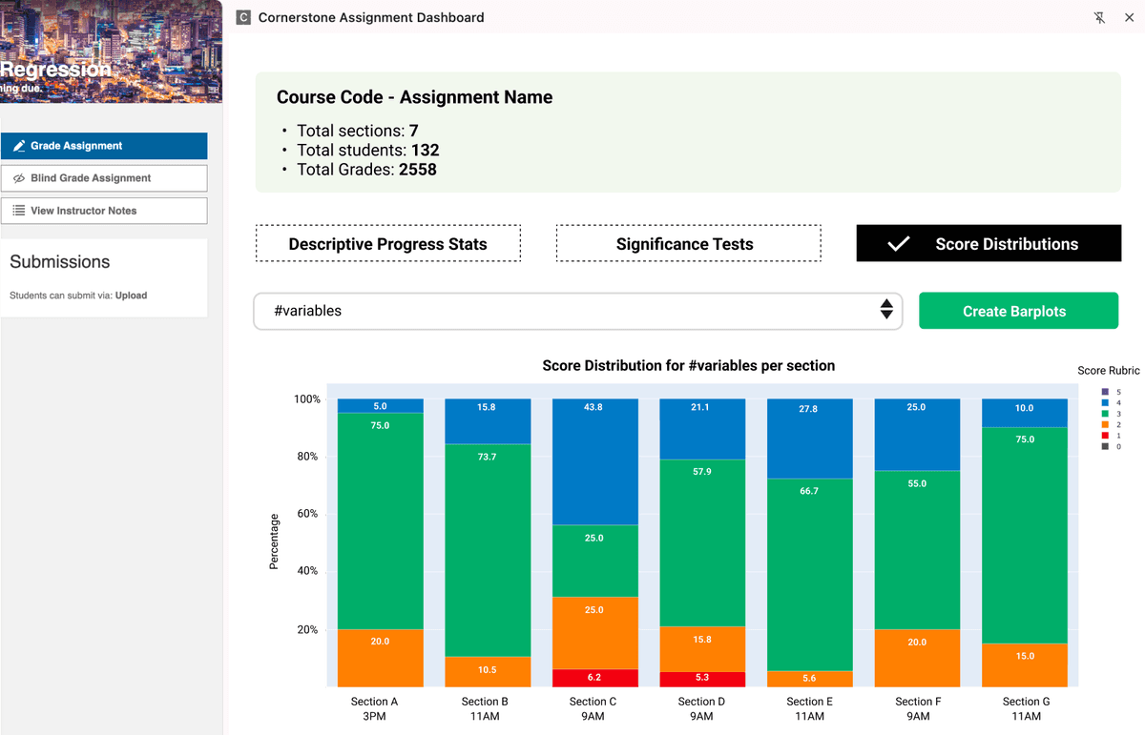Click the Regression course banner image
This screenshot has height=735, width=1145.
point(111,51)
